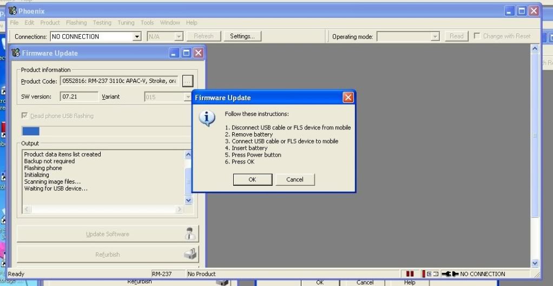
Task: Select 'Flashing phone' output line
Action: 43,168
